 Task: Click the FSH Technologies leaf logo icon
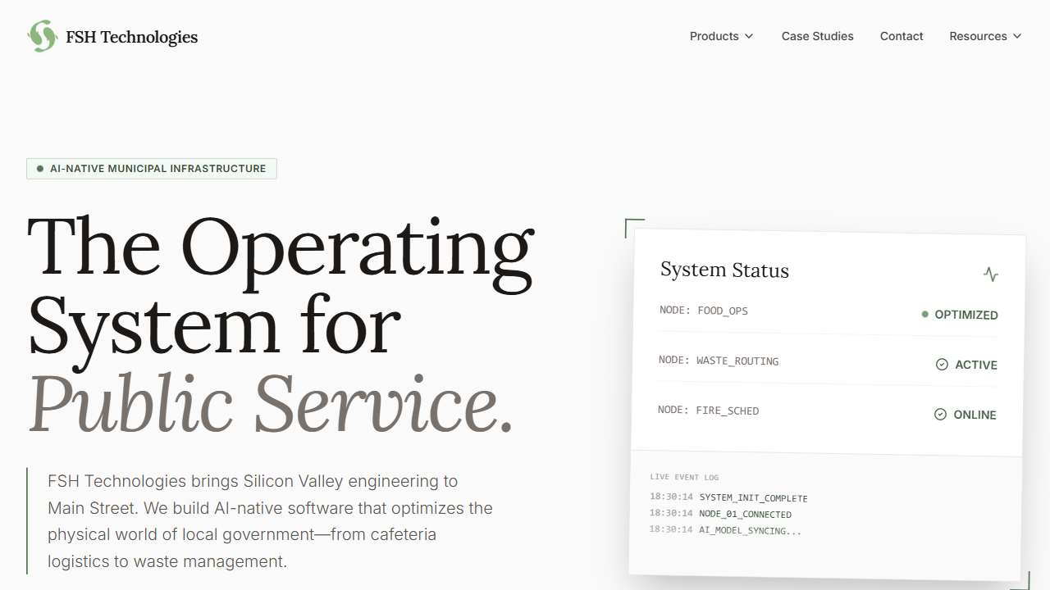coord(42,36)
